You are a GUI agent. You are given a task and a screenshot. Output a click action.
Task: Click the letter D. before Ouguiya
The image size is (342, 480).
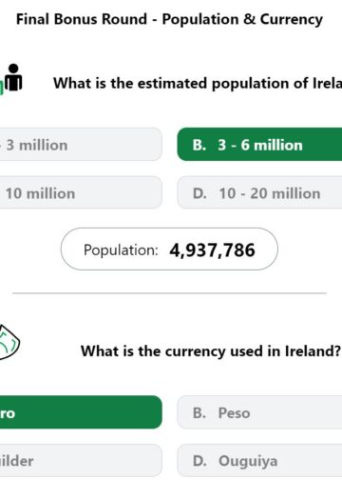(199, 461)
